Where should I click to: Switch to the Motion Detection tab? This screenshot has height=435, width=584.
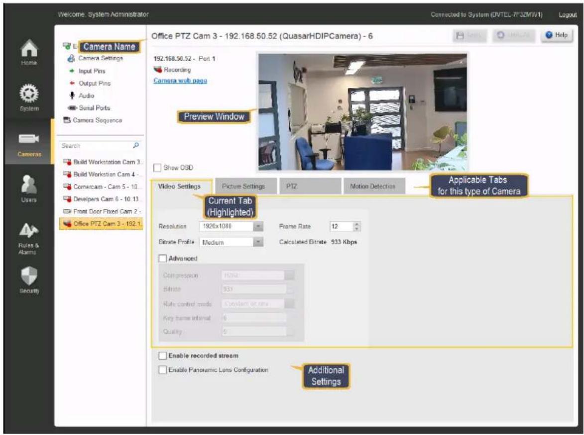(x=374, y=186)
